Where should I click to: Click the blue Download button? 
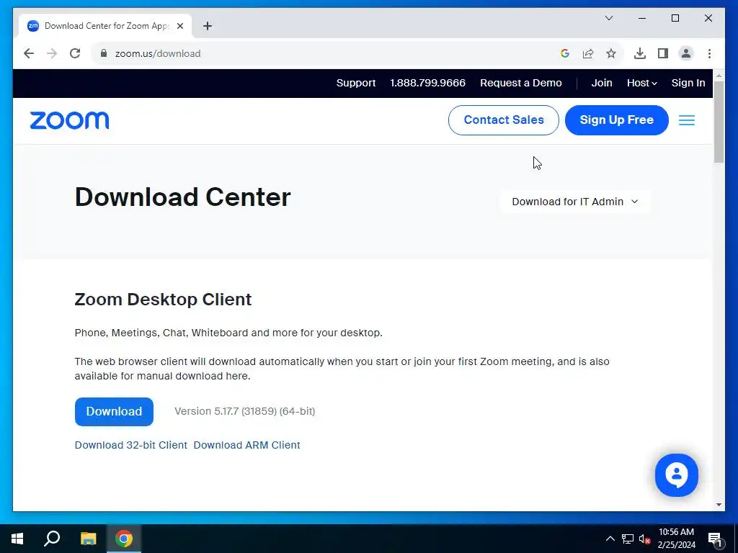coord(114,411)
